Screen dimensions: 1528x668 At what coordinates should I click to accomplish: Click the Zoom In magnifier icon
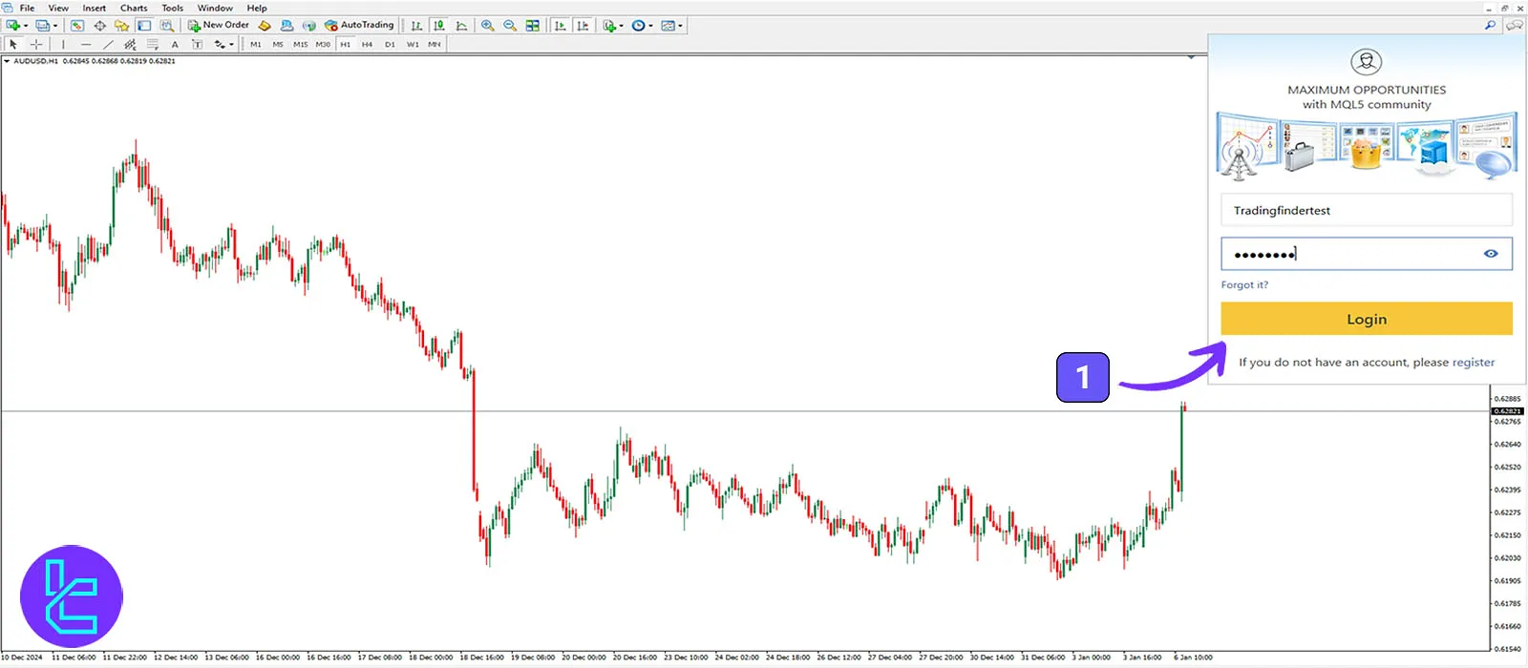[488, 26]
